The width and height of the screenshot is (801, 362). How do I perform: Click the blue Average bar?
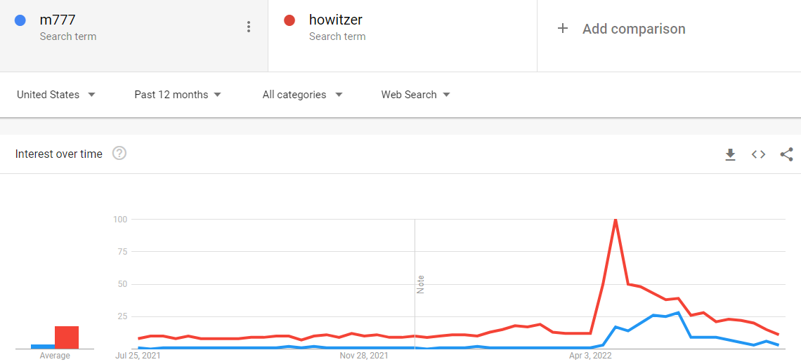(x=43, y=347)
